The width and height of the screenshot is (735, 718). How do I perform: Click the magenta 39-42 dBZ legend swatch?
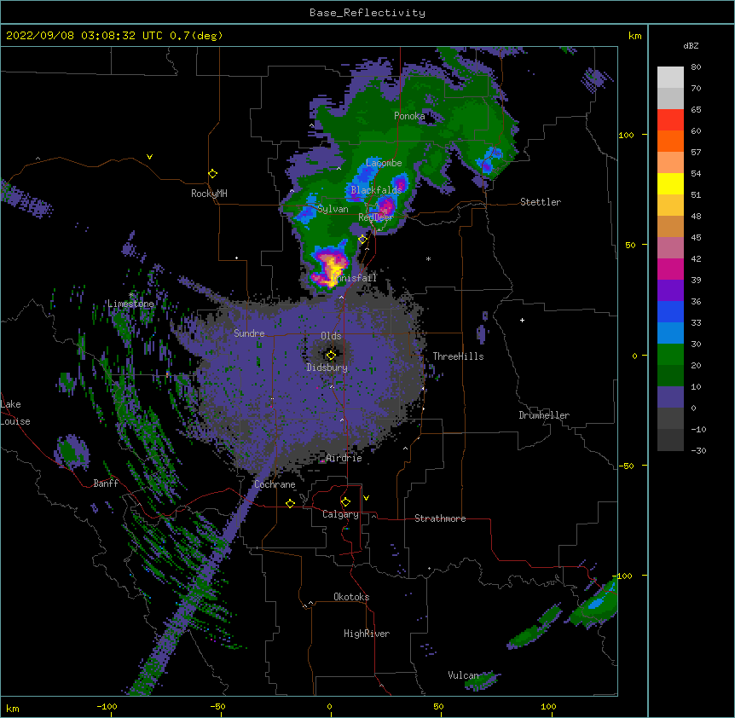click(x=670, y=269)
